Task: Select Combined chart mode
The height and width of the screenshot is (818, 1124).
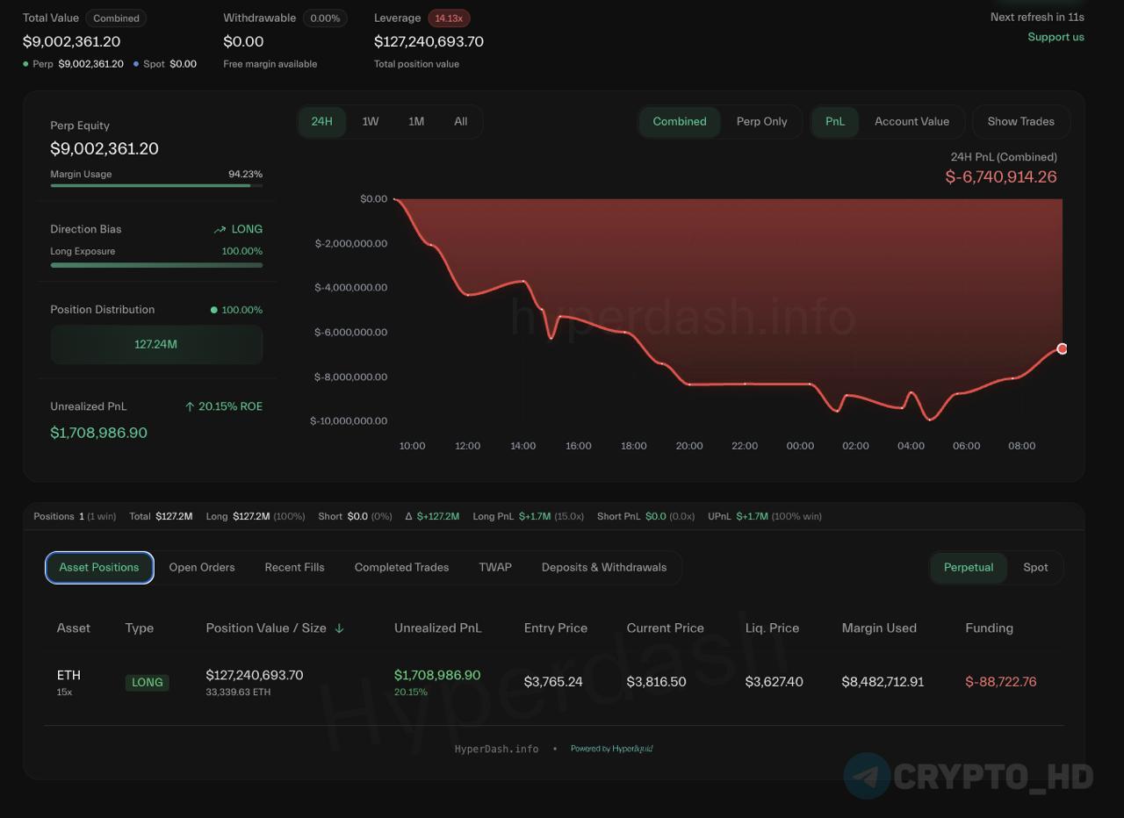Action: point(680,121)
